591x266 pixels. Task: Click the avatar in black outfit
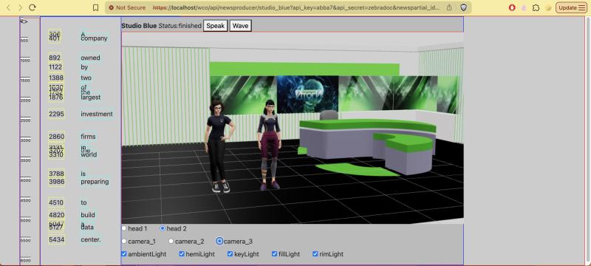point(219,146)
